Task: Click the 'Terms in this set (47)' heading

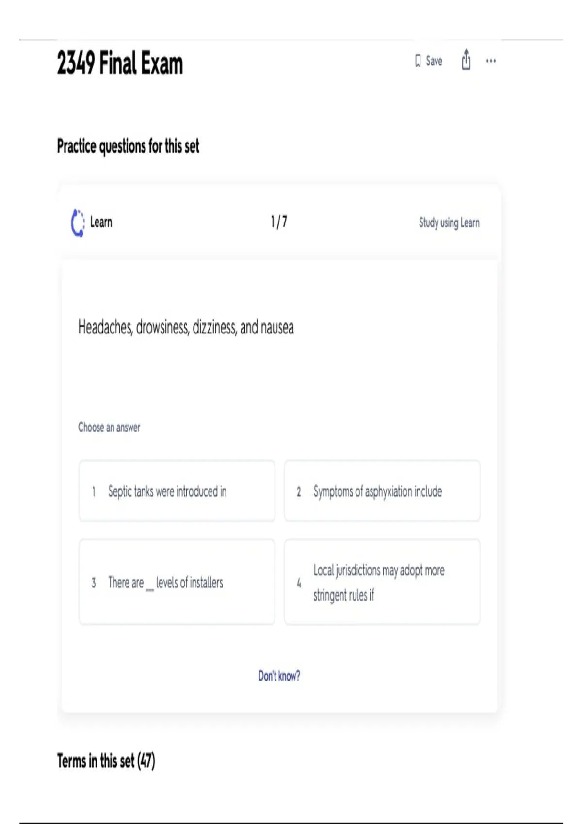Action: click(x=106, y=761)
